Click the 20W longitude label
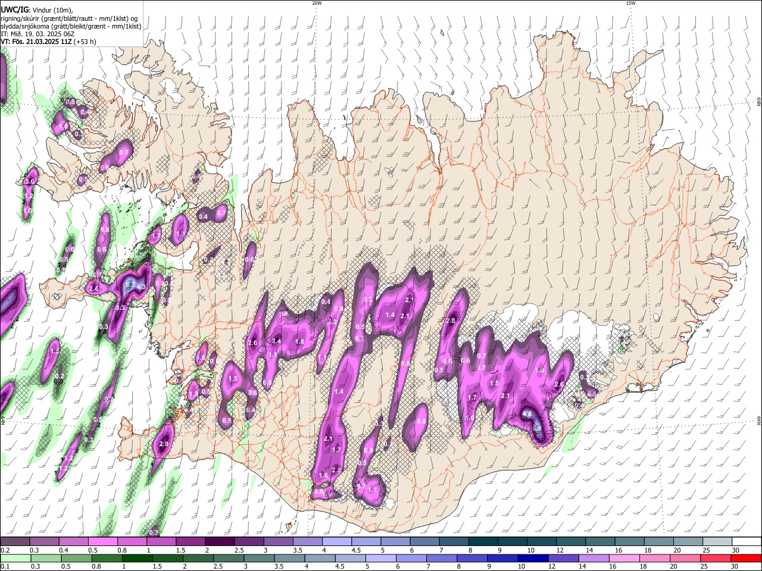The image size is (762, 571). 317,3
